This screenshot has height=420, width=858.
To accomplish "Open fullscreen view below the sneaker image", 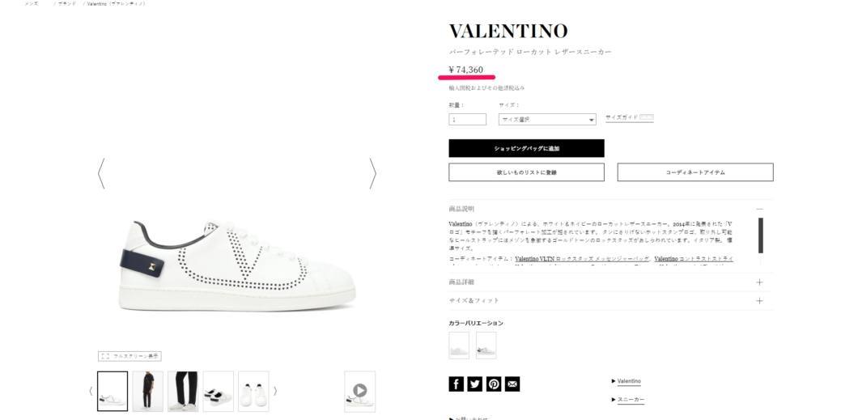I will (x=130, y=356).
